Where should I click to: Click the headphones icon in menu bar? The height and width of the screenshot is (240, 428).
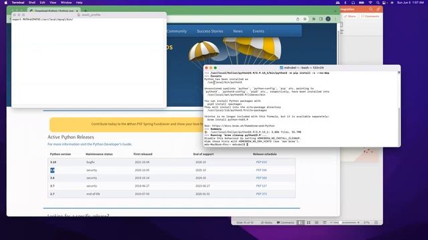(353, 3)
